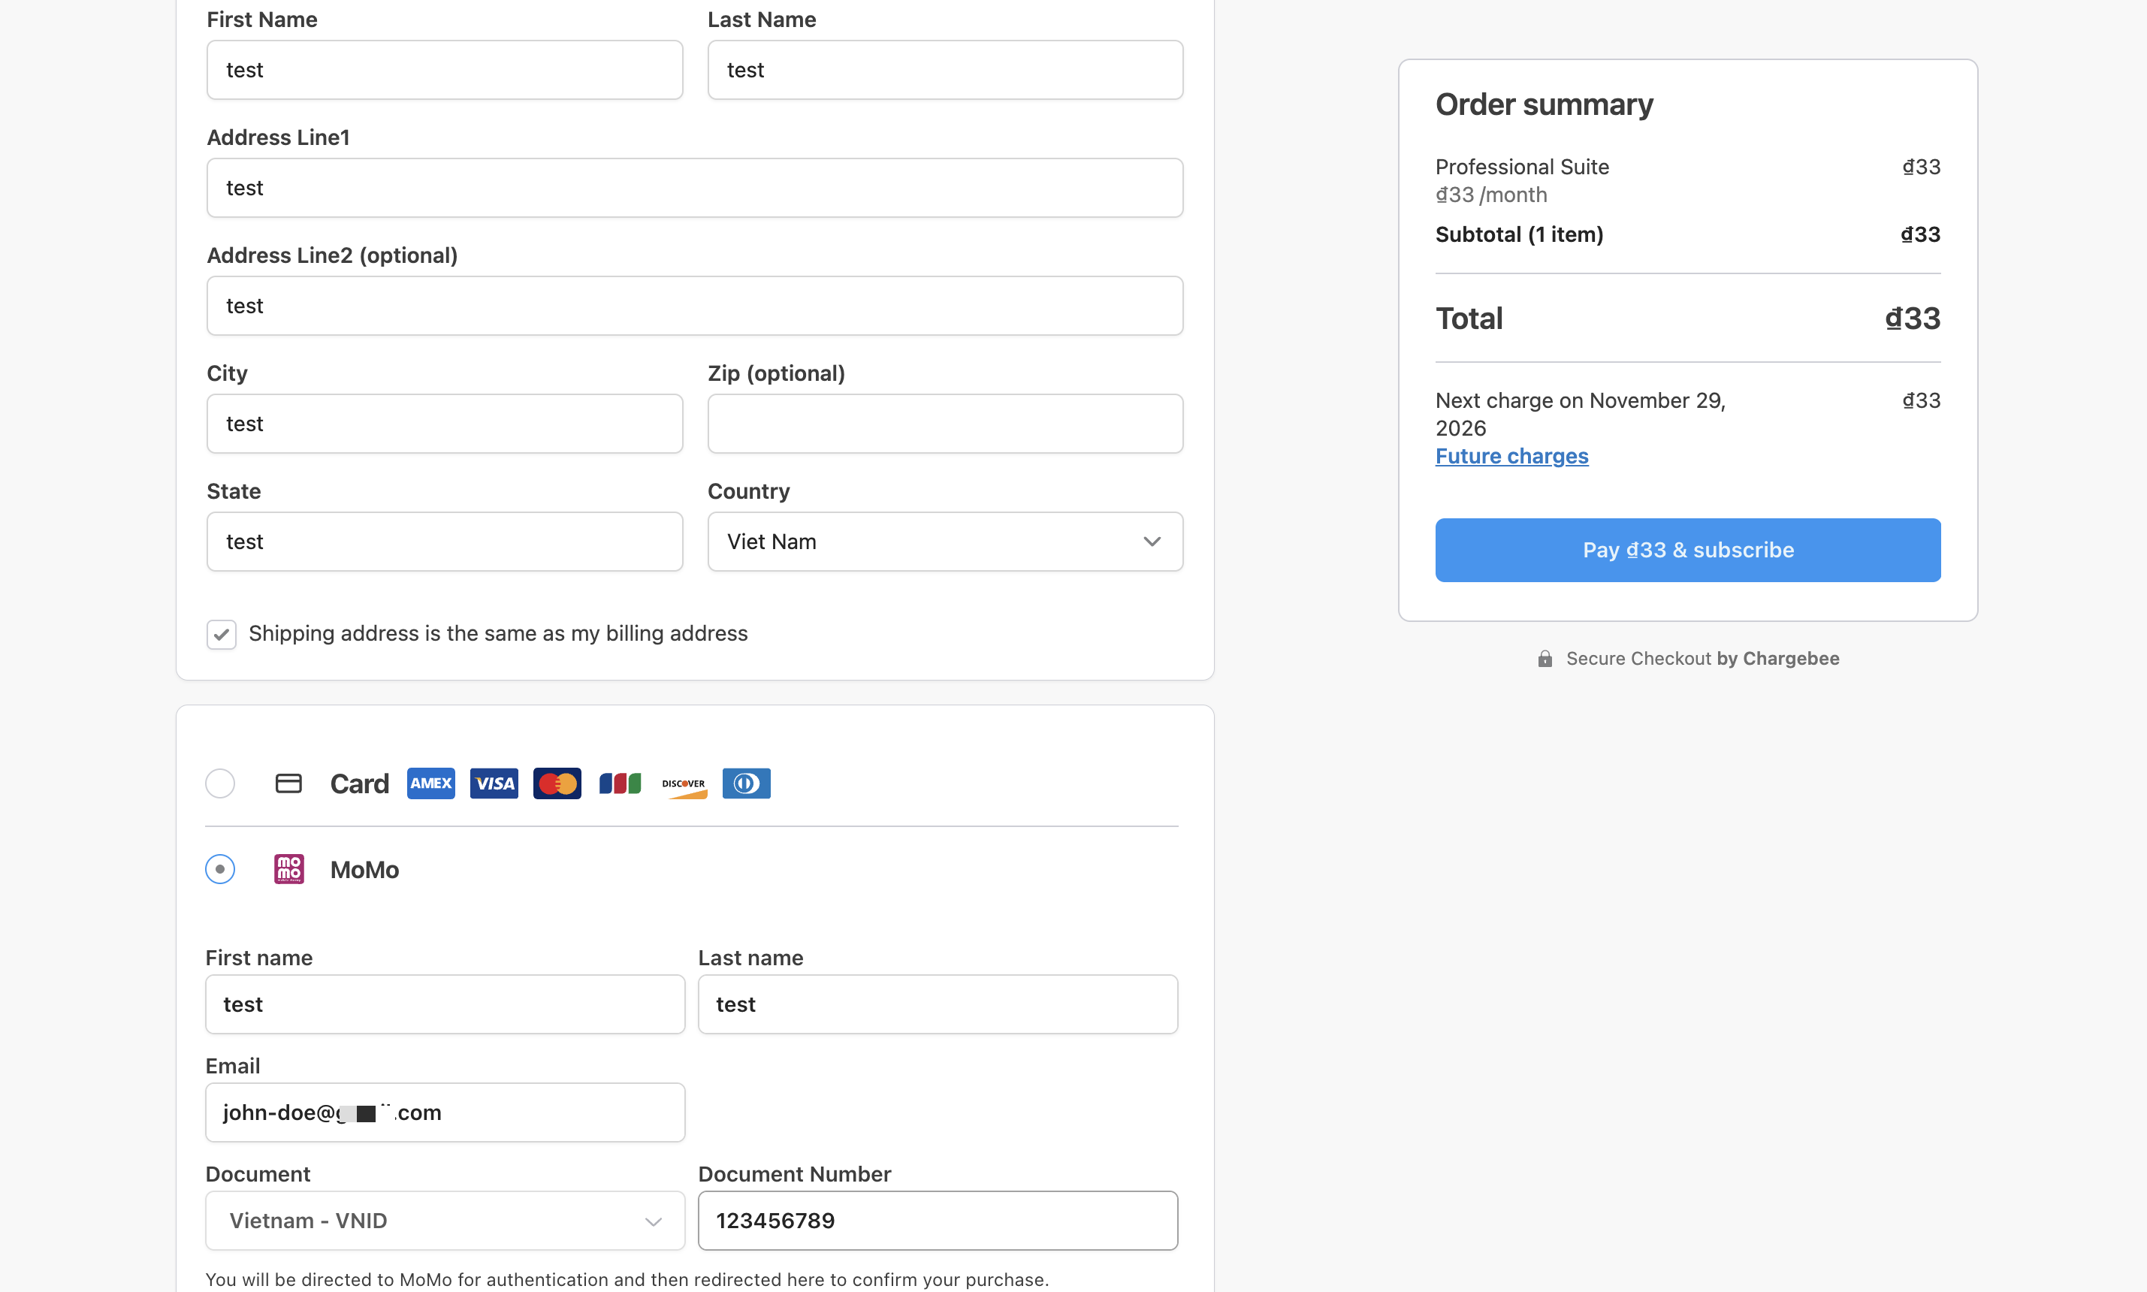2147x1292 pixels.
Task: Click the Next charge on November 29 text
Action: [1581, 415]
